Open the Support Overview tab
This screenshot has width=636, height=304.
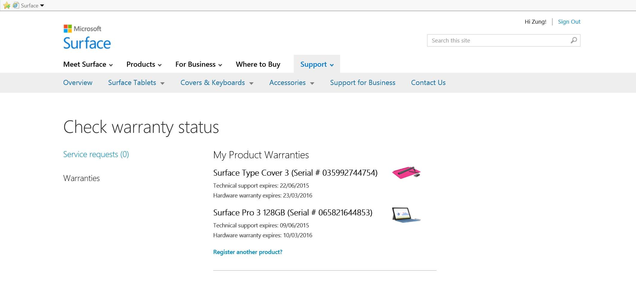coord(78,83)
